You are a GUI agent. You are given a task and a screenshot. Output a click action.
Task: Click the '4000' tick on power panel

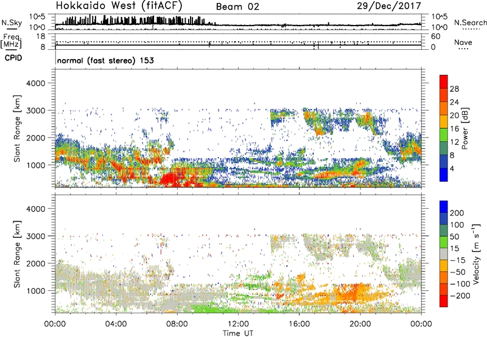(x=36, y=83)
